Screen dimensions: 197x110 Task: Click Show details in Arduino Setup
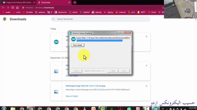78,45
